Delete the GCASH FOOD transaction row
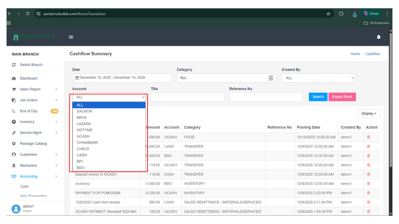 368,137
